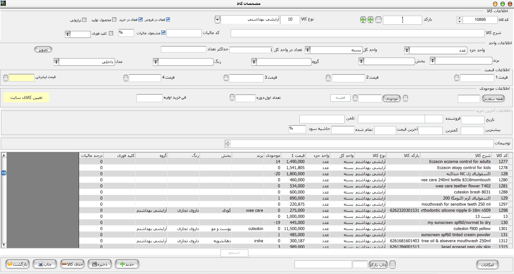Screen dimensions: 514x274
Task: Click the stepper beside توضیحات field
Action: 228,144
